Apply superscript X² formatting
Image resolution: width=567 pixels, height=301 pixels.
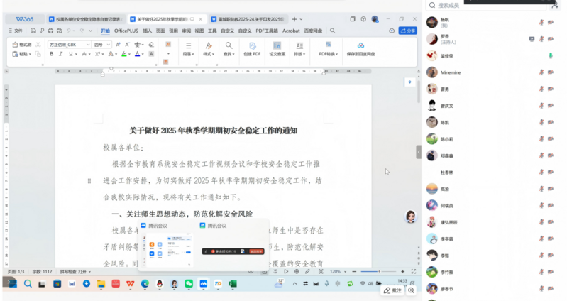click(x=97, y=54)
